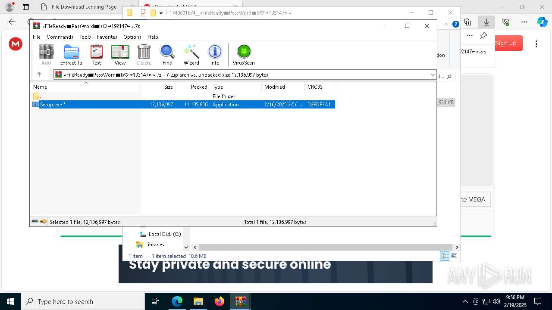Open Copilot in Edge
Image resolution: width=552 pixels, height=310 pixels.
pyautogui.click(x=542, y=22)
